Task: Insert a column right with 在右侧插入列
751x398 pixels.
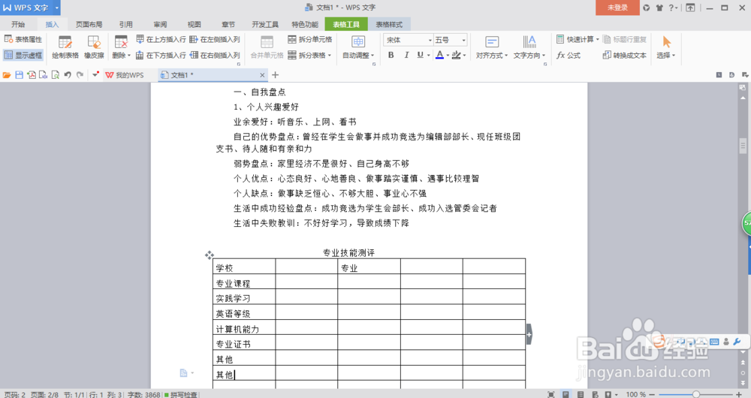Action: tap(215, 55)
